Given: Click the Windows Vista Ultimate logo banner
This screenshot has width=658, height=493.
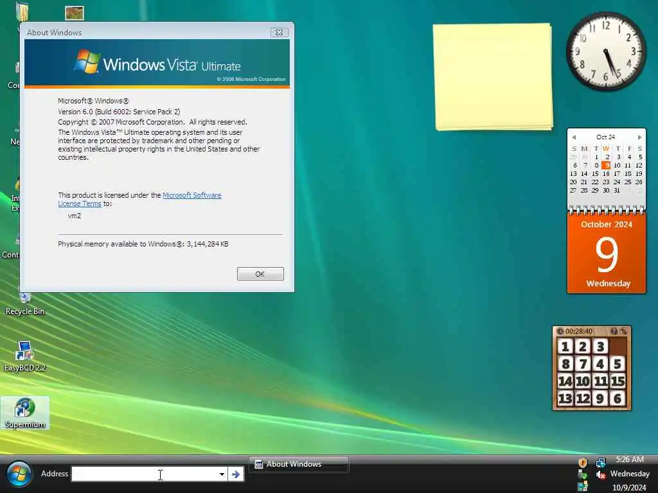Looking at the screenshot, I should 157,64.
